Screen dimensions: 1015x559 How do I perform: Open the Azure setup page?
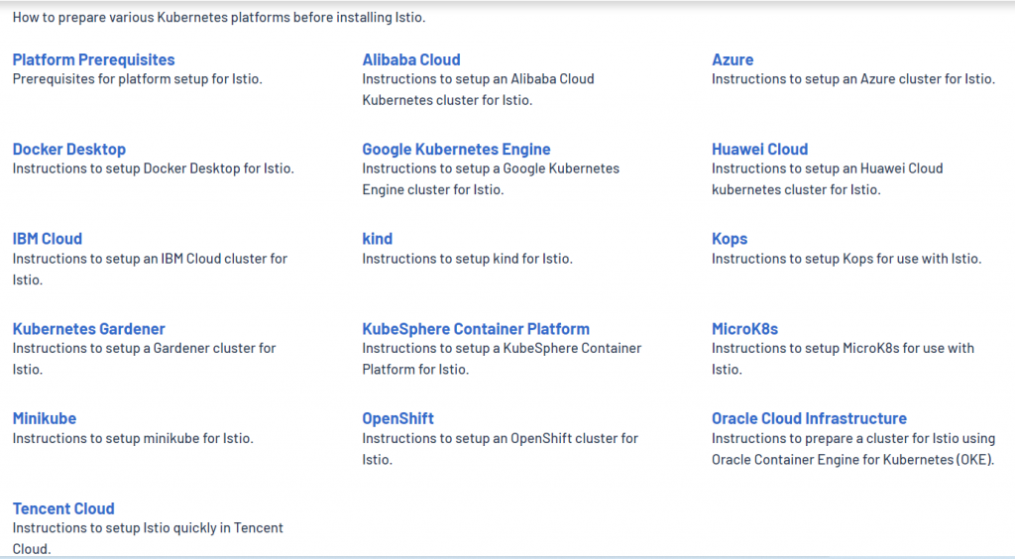click(733, 59)
